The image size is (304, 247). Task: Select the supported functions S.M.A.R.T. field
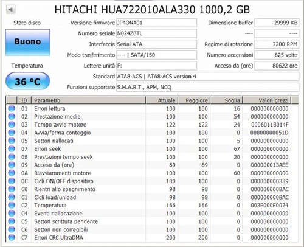(207, 87)
